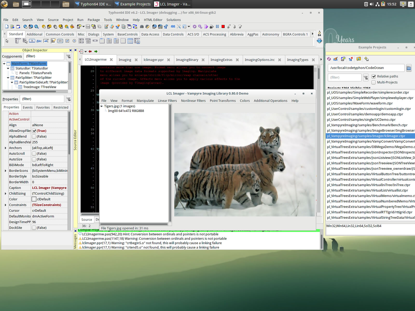Image resolution: width=415 pixels, height=311 pixels.
Task: Jump back with the red arrow icon
Action: pos(90,51)
